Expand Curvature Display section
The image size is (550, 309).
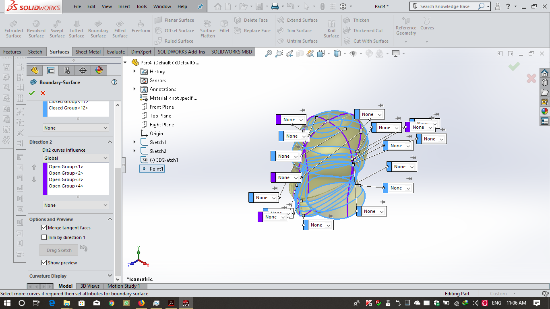pos(110,276)
